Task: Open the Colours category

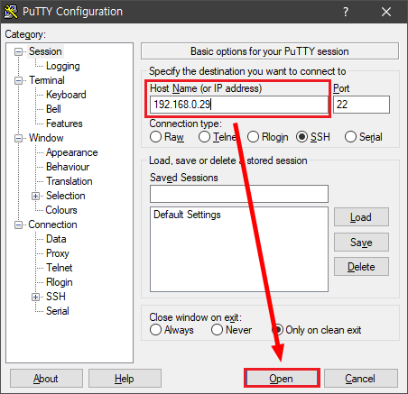Action: click(x=61, y=210)
